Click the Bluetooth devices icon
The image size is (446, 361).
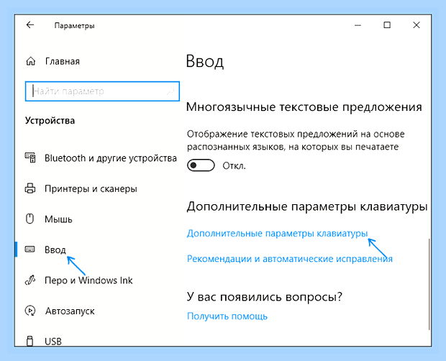tap(30, 157)
